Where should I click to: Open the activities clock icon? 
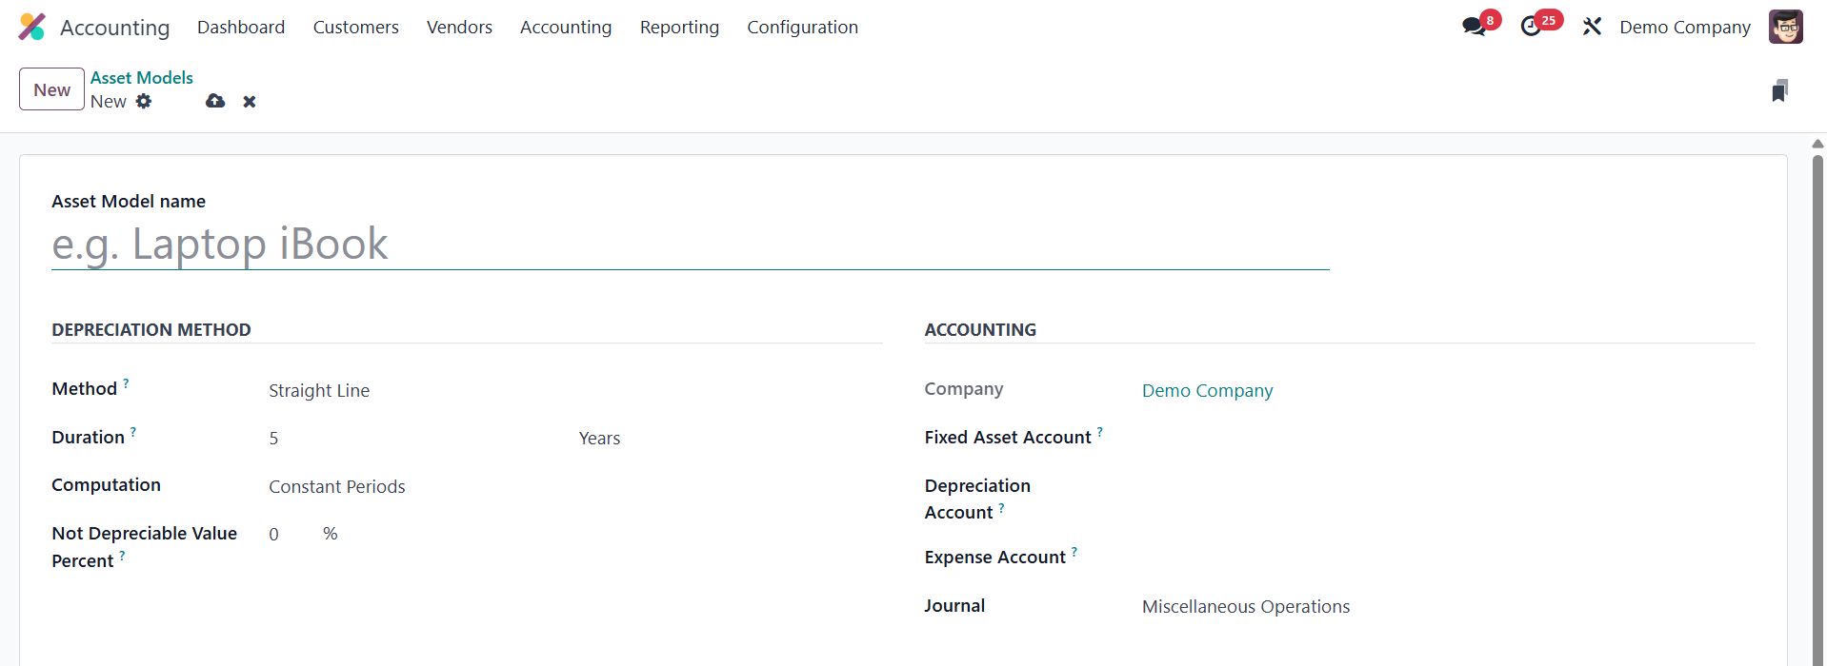1531,27
